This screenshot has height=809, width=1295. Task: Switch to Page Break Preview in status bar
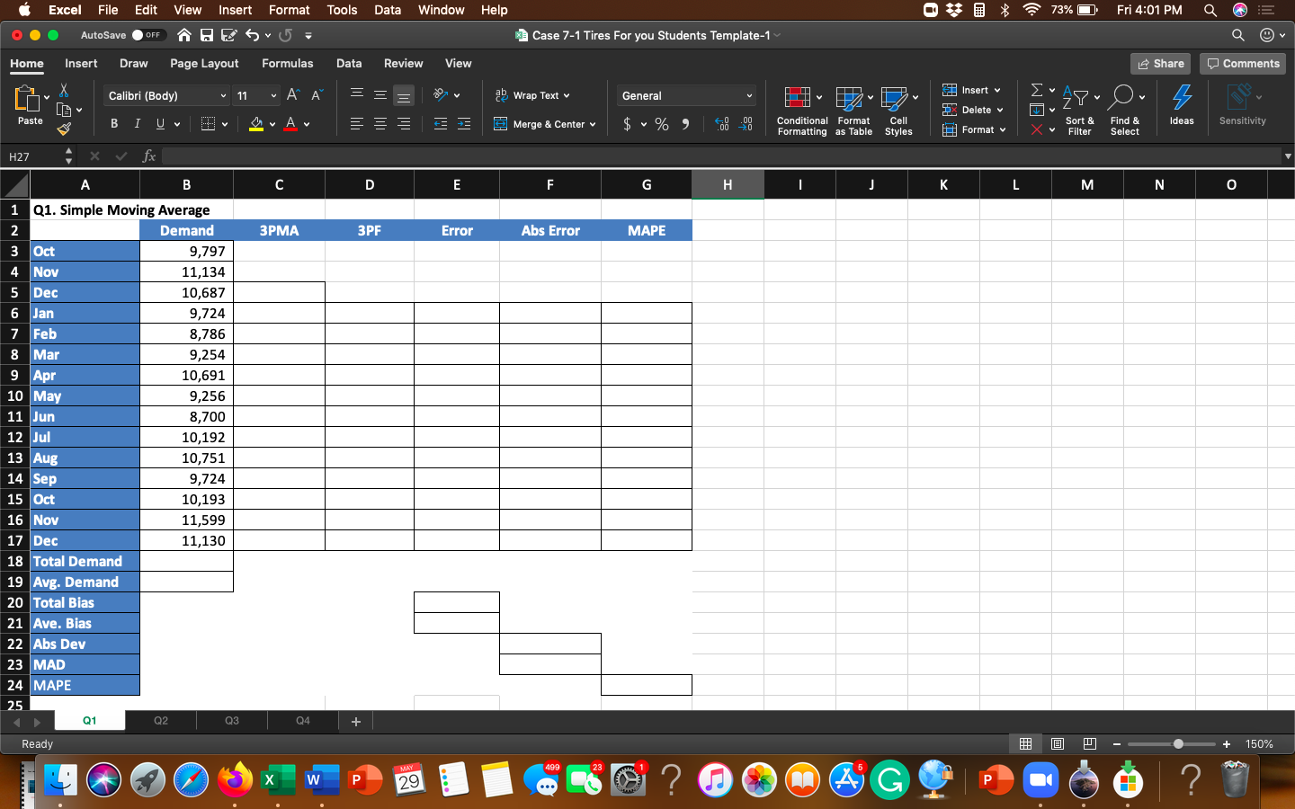1090,744
